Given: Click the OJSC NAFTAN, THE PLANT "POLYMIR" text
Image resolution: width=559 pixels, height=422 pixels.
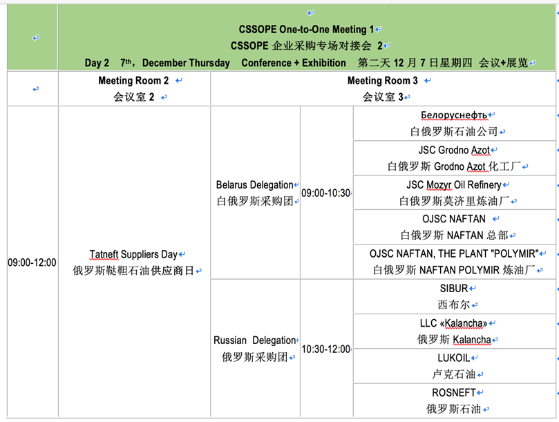Looking at the screenshot, I should [x=454, y=253].
